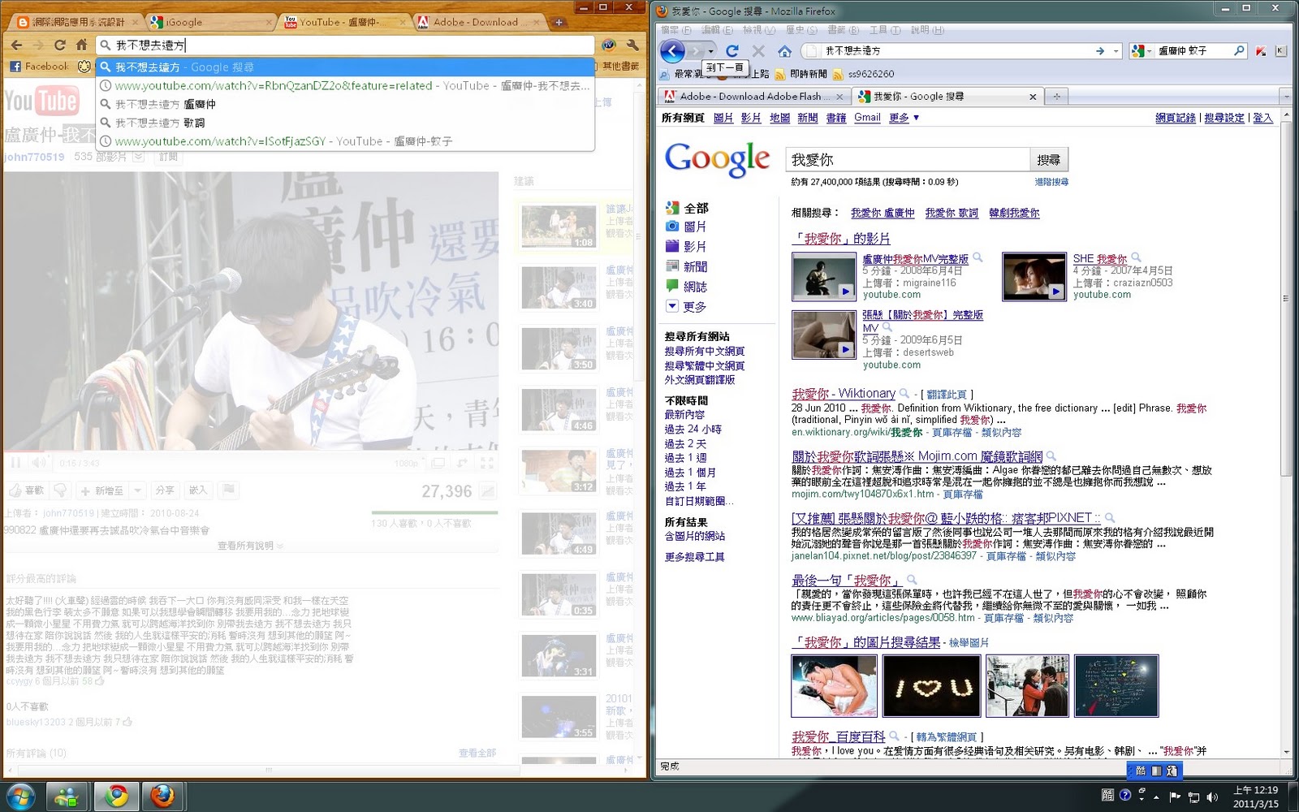The width and height of the screenshot is (1299, 812).
Task: Click the clock in the system tray
Action: (x=1255, y=797)
